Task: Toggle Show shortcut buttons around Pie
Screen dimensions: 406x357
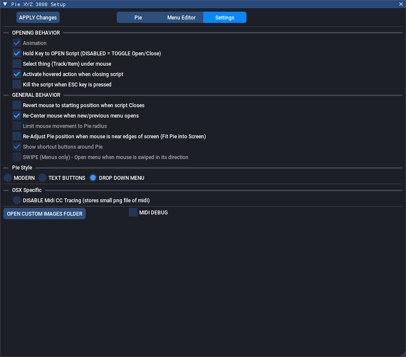Action: (x=17, y=147)
